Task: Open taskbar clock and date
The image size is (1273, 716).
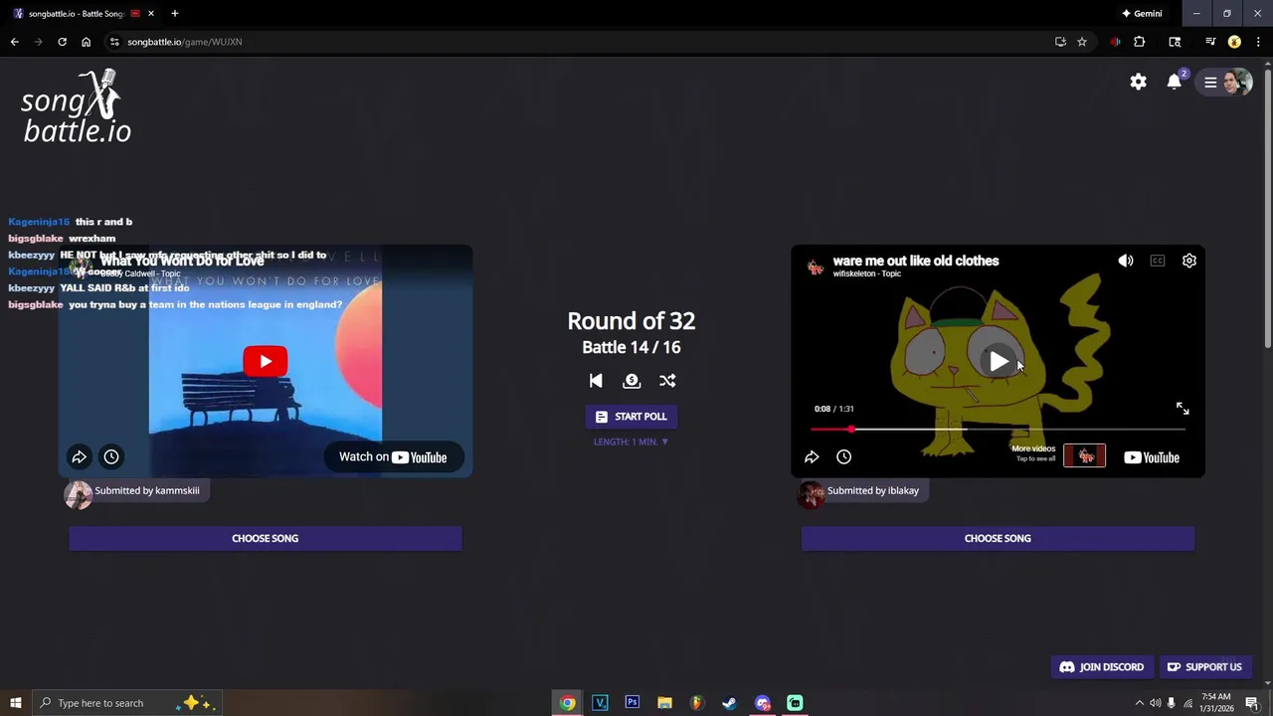Action: tap(1216, 703)
